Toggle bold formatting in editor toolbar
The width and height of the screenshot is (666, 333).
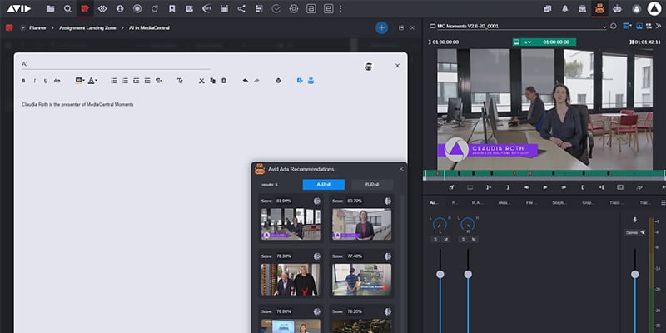point(23,81)
